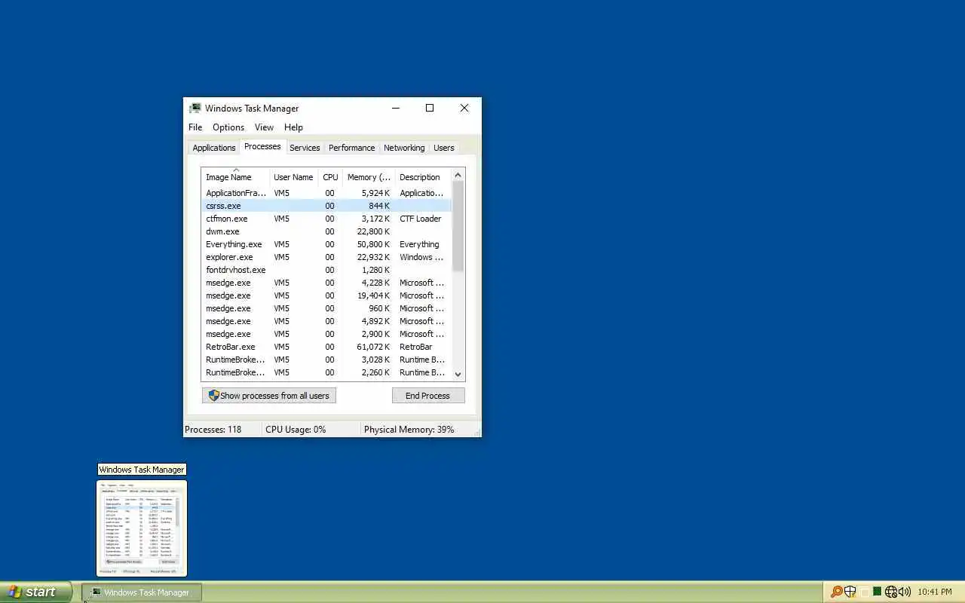Click the process list scroll up arrow
Screen dimensions: 965x603
tap(458, 175)
